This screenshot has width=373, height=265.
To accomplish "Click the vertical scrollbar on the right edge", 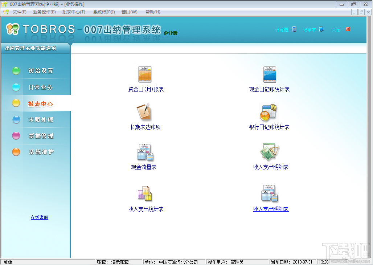I will (x=369, y=137).
